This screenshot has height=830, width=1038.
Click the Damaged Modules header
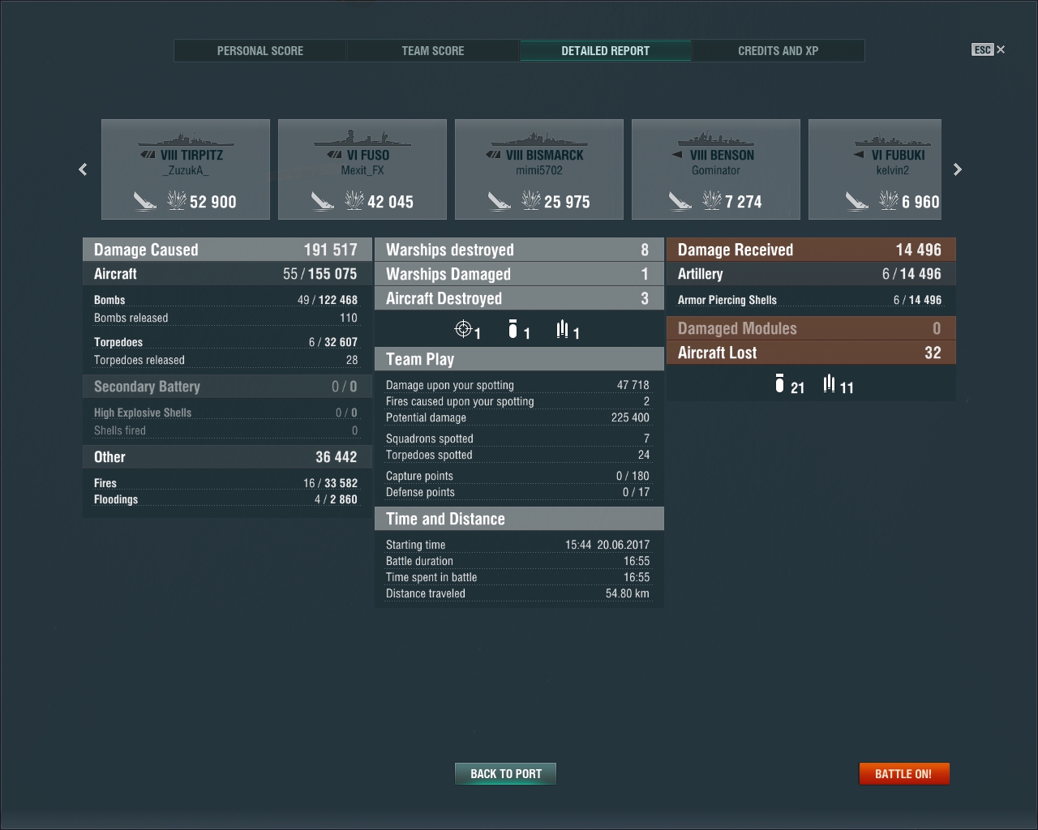811,328
